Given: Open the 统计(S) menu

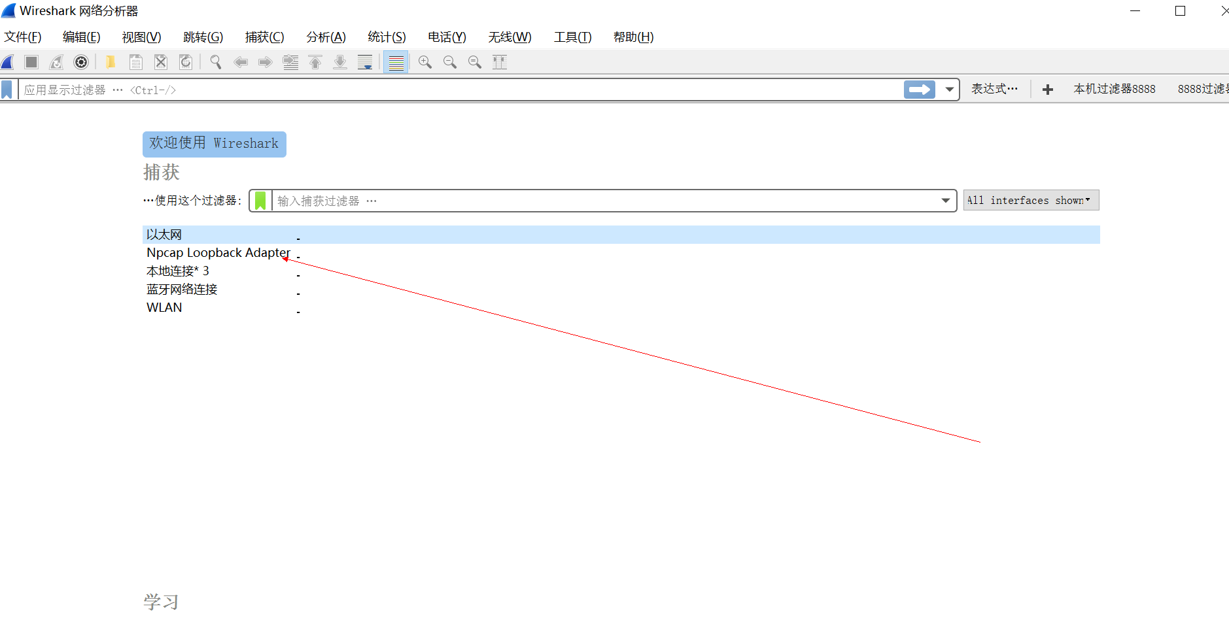Looking at the screenshot, I should (387, 37).
